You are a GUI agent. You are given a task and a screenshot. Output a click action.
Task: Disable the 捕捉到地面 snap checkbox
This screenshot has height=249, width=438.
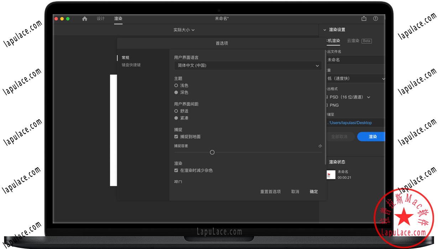(x=176, y=136)
